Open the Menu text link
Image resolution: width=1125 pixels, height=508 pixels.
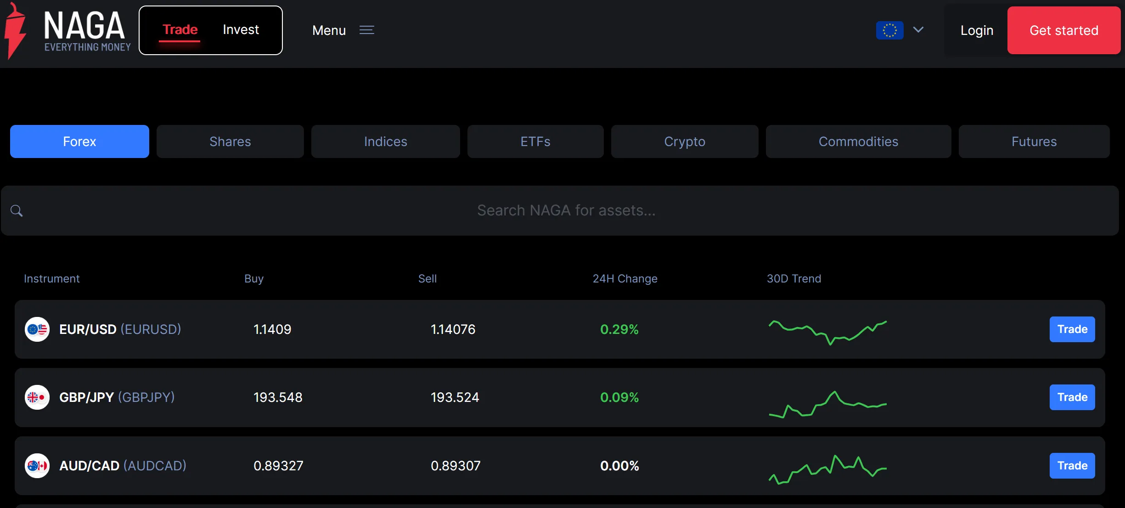[x=329, y=30]
